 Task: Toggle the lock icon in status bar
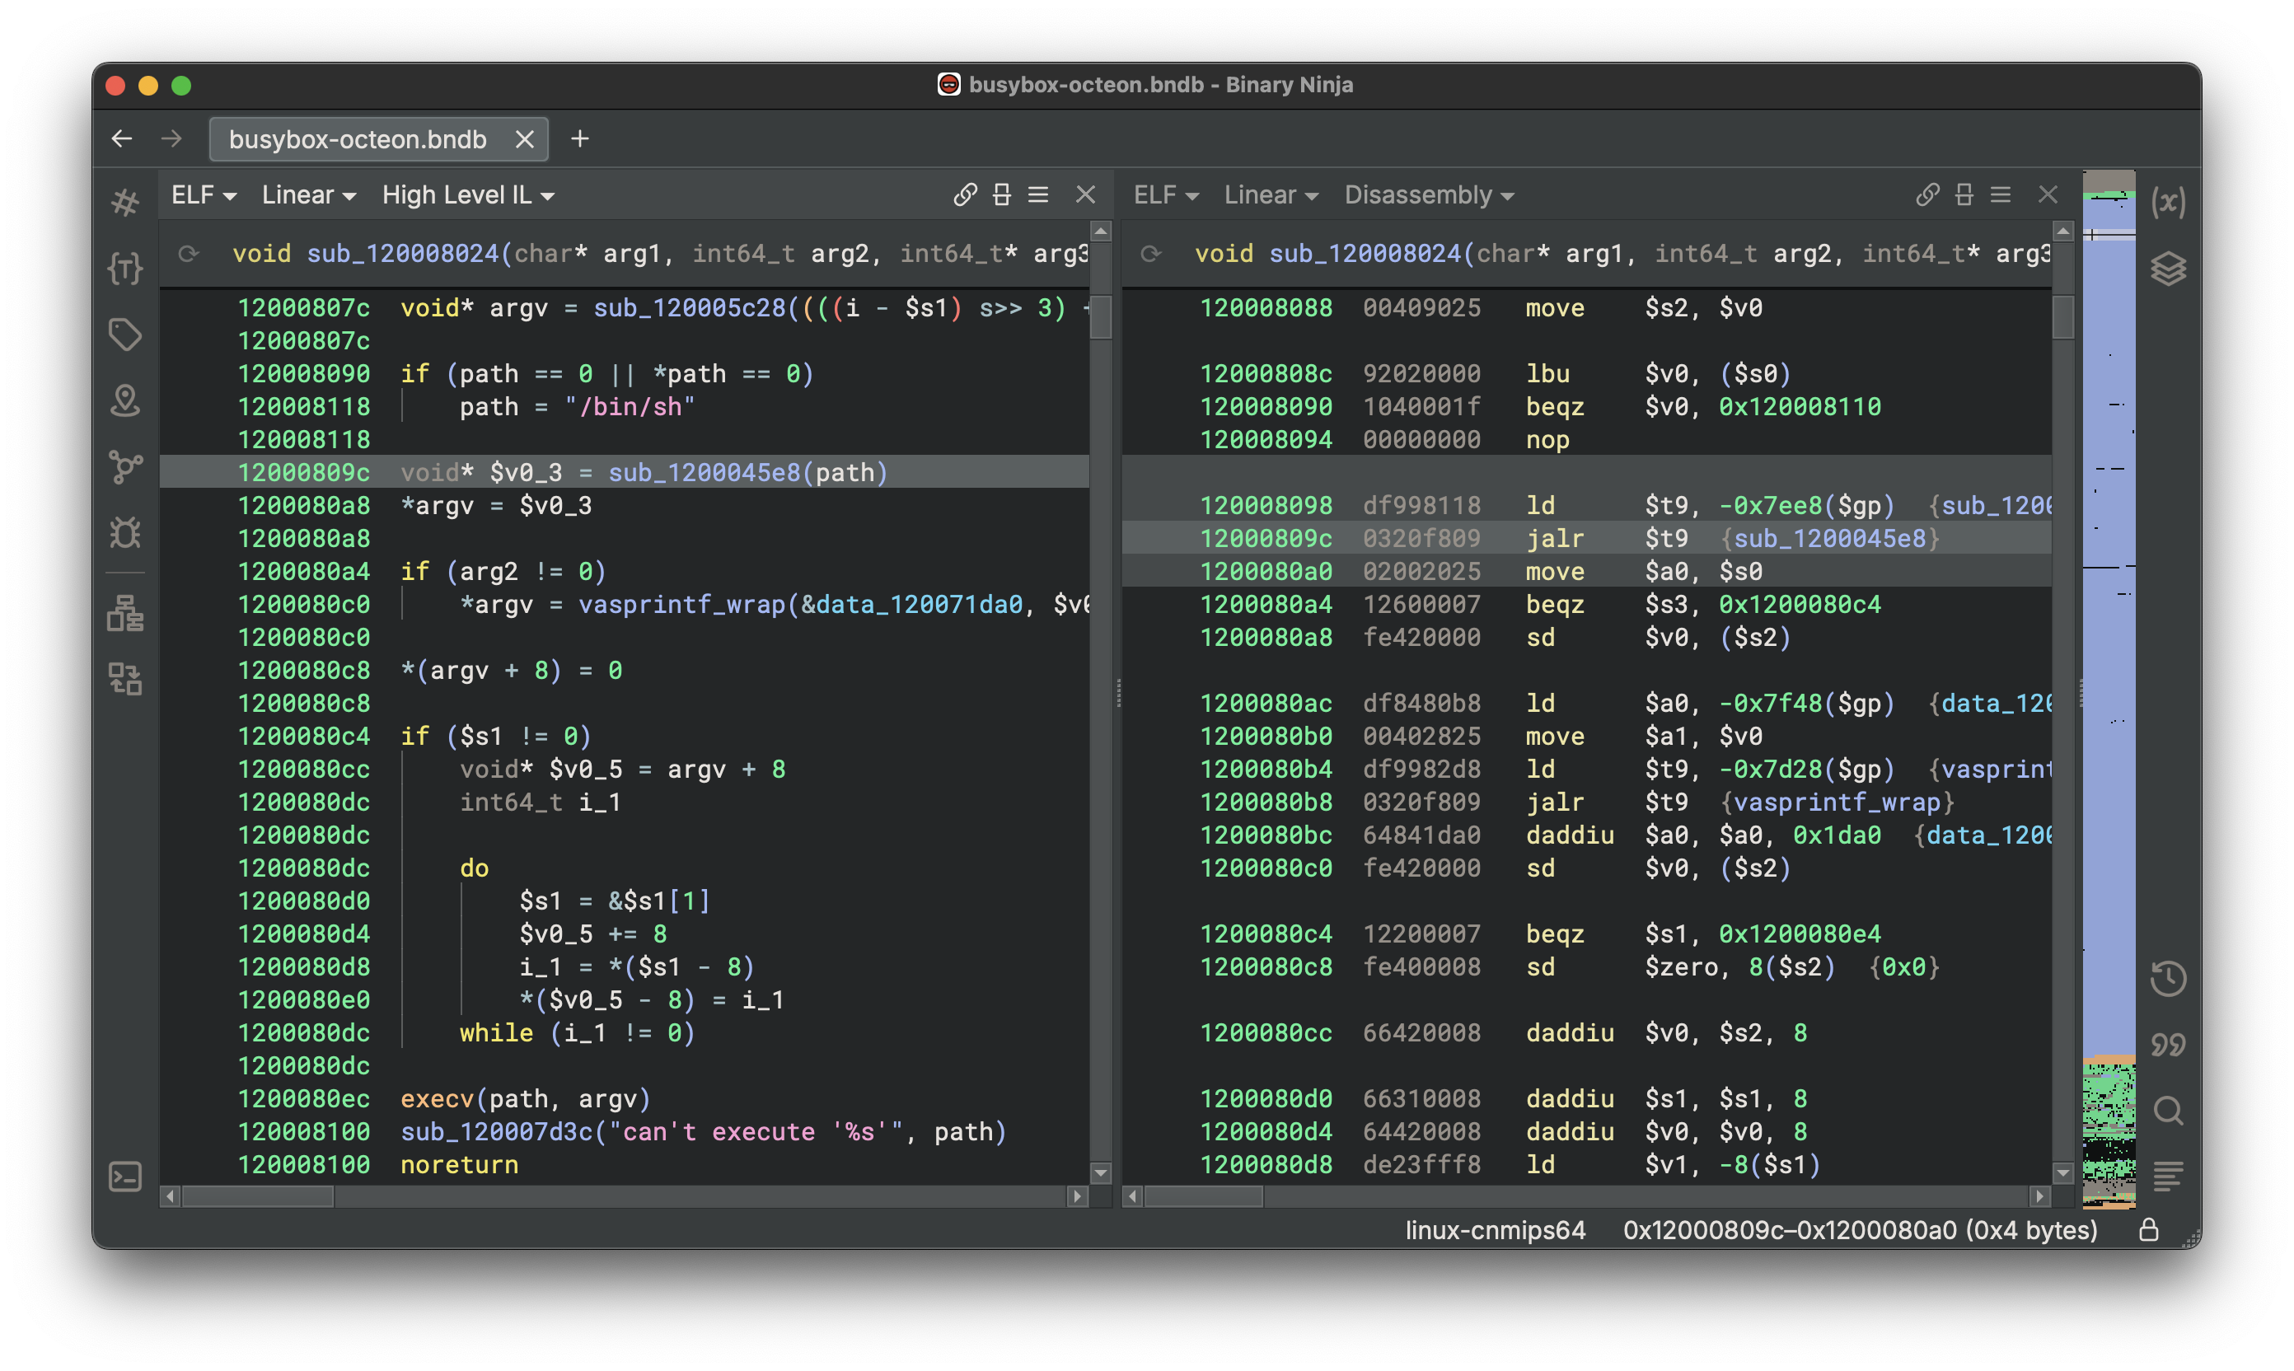click(x=2149, y=1229)
